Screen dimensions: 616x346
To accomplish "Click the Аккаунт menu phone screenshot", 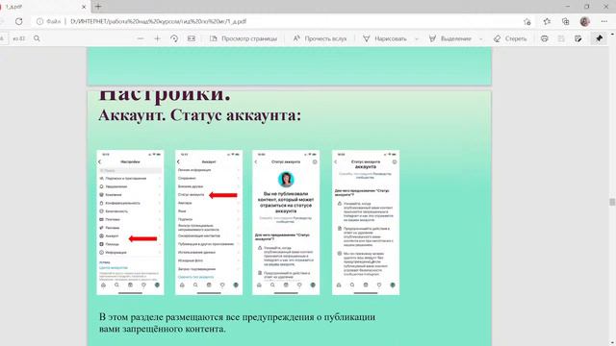I will point(209,222).
